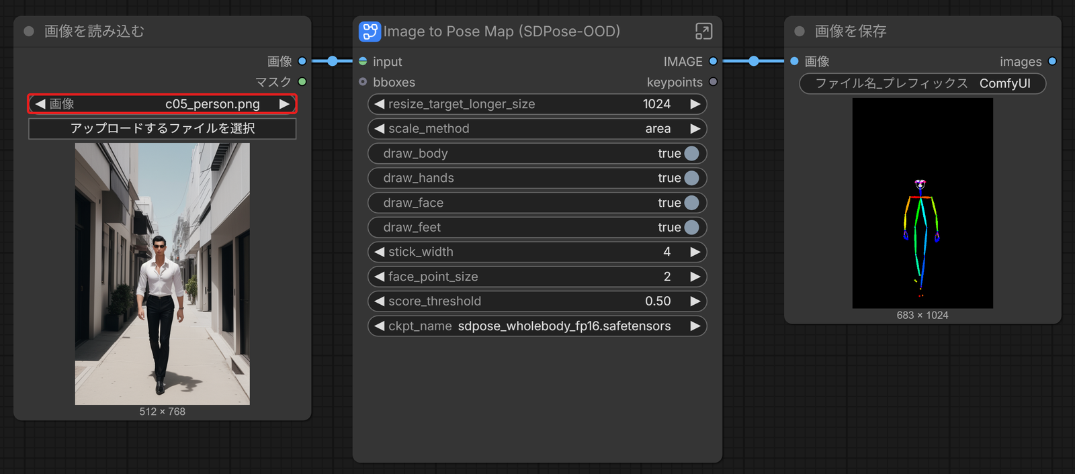Click the 画像を保存 node title

pyautogui.click(x=851, y=32)
